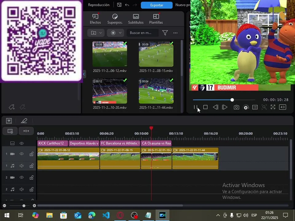Click the media library vertical scrollbar
Image resolution: width=295 pixels, height=221 pixels.
pyautogui.click(x=182, y=58)
